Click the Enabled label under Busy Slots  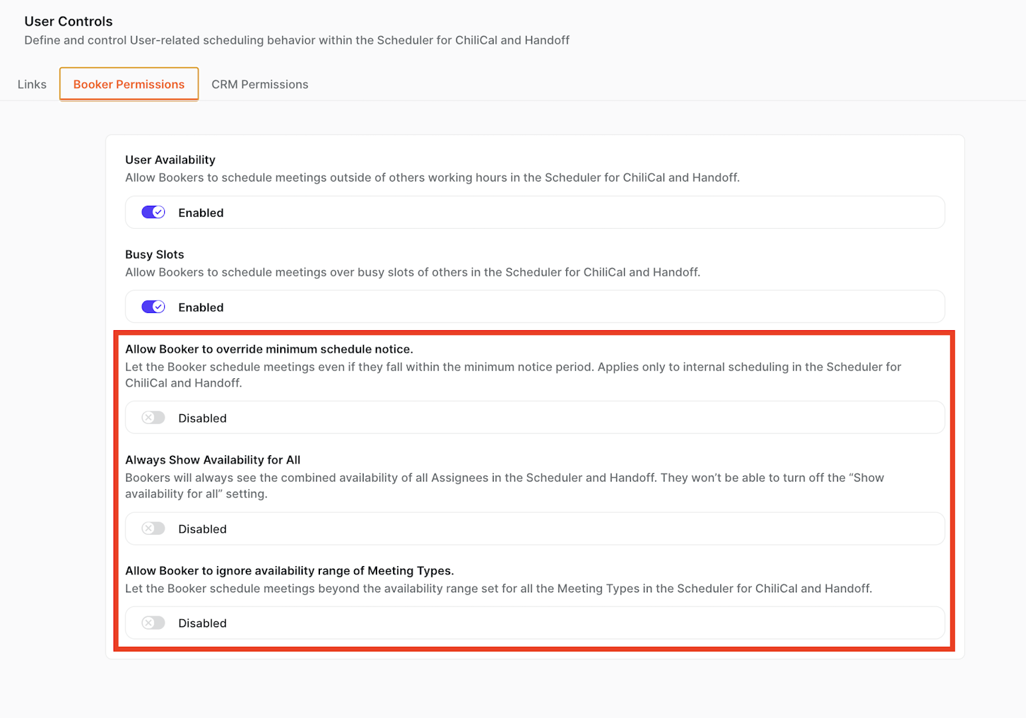tap(201, 308)
